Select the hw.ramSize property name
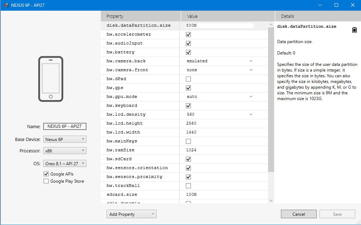Screen dimensions: 361x225 120,150
